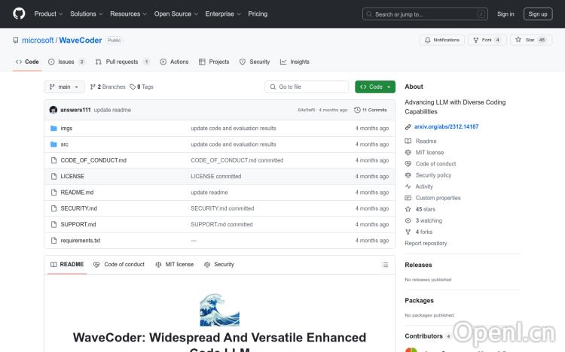This screenshot has width=565, height=352.
Task: Open the imgs folder
Action: tap(66, 128)
